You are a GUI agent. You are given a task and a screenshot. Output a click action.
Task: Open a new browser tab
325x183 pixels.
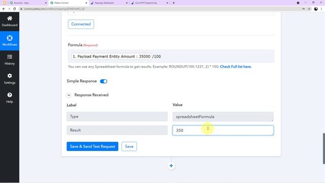[x=174, y=3]
